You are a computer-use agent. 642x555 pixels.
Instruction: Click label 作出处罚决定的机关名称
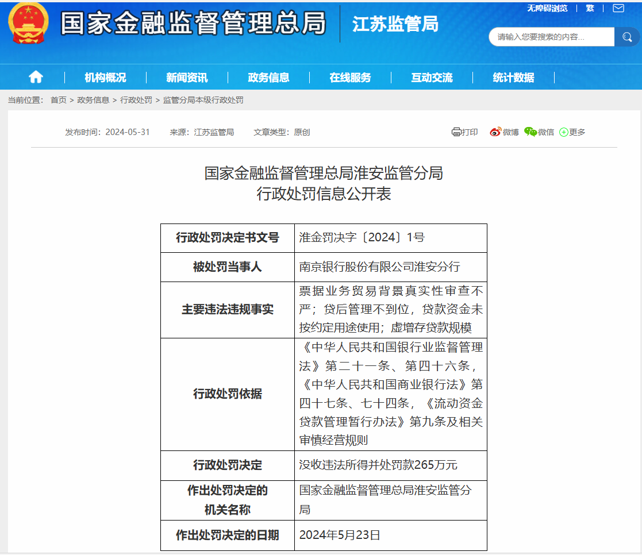coord(228,500)
